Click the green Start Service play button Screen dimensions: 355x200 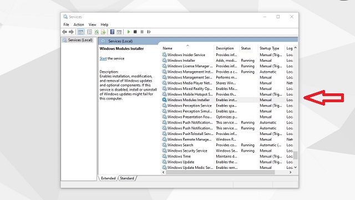(128, 32)
